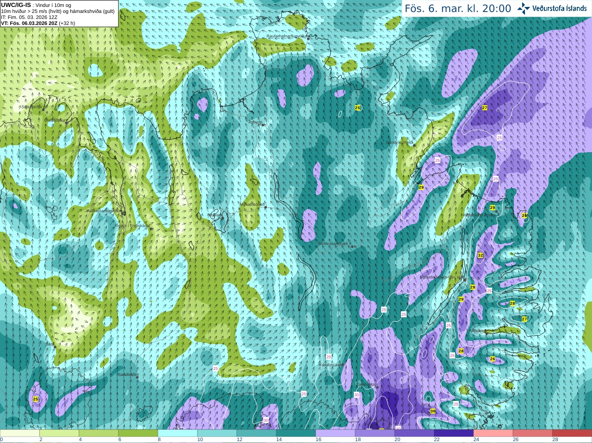Click the Kárahnjúkar station label
This screenshot has width=592, height=443.
click(x=331, y=365)
